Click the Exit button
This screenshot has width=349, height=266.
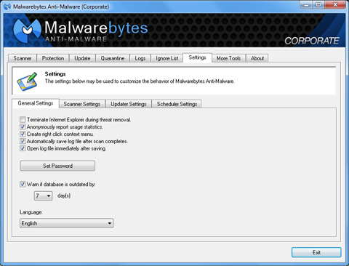(x=316, y=252)
